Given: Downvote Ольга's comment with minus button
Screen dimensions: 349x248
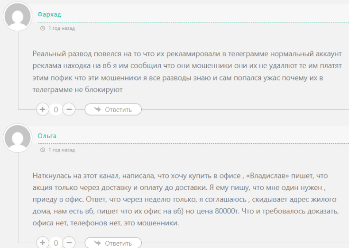Looking at the screenshot, I should coord(69,243).
